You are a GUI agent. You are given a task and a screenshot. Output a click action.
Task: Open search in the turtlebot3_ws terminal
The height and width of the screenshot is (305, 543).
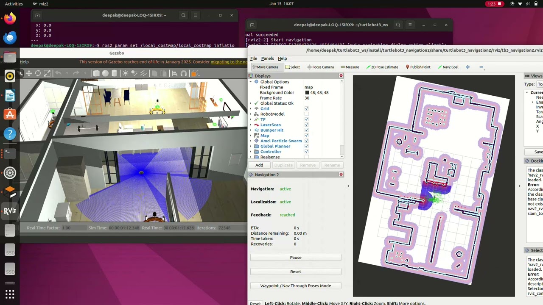(x=398, y=25)
